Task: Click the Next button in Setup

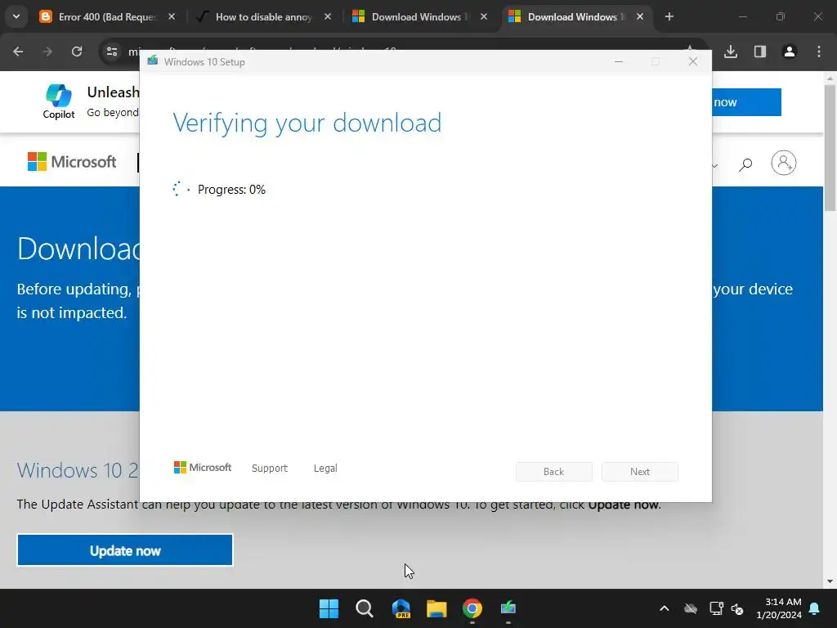Action: [x=640, y=472]
